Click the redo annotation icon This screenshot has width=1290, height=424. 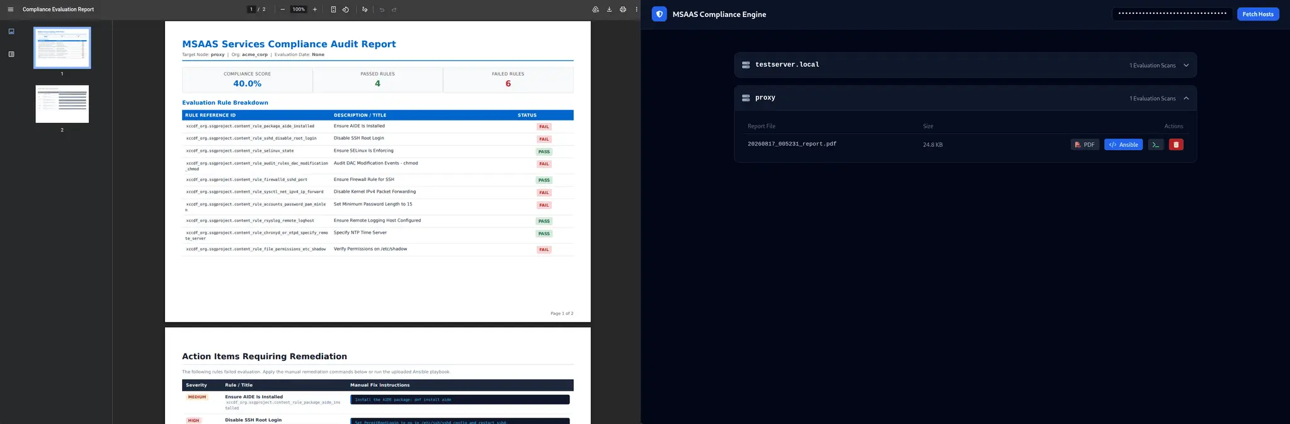394,9
